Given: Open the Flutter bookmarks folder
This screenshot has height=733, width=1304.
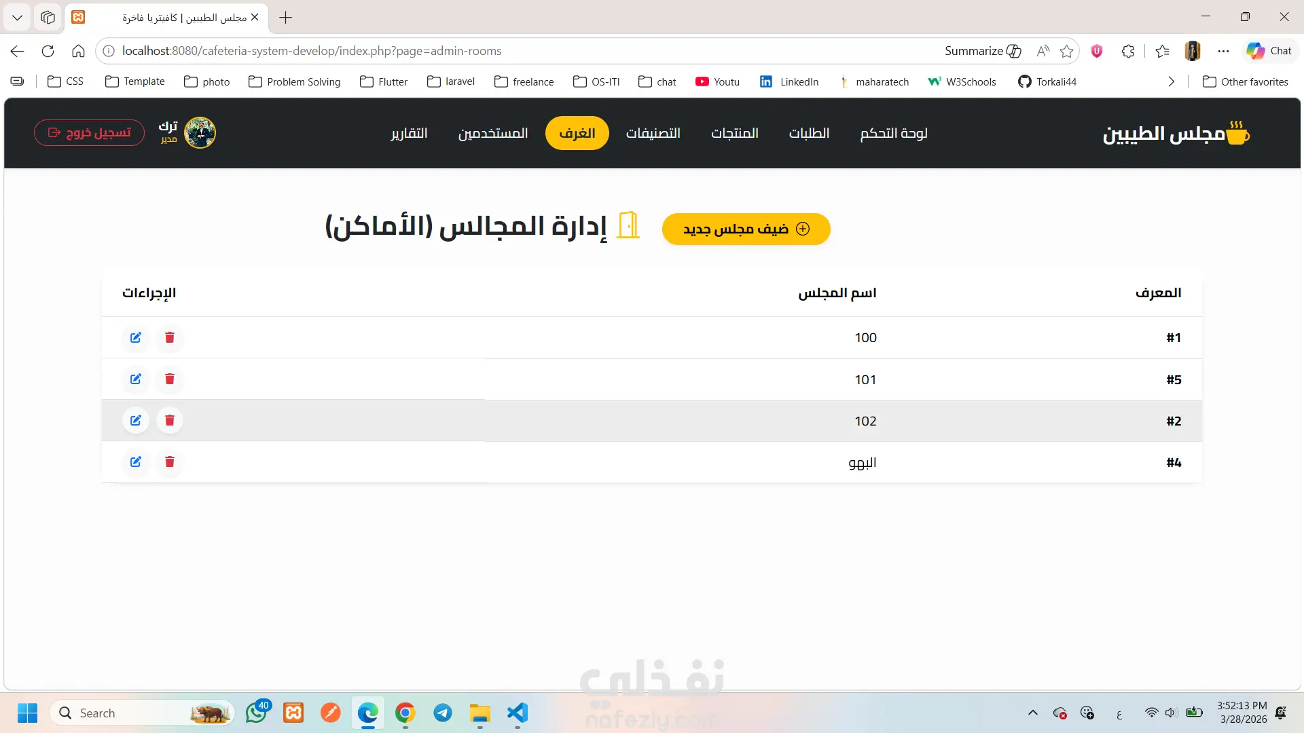Looking at the screenshot, I should coord(384,81).
